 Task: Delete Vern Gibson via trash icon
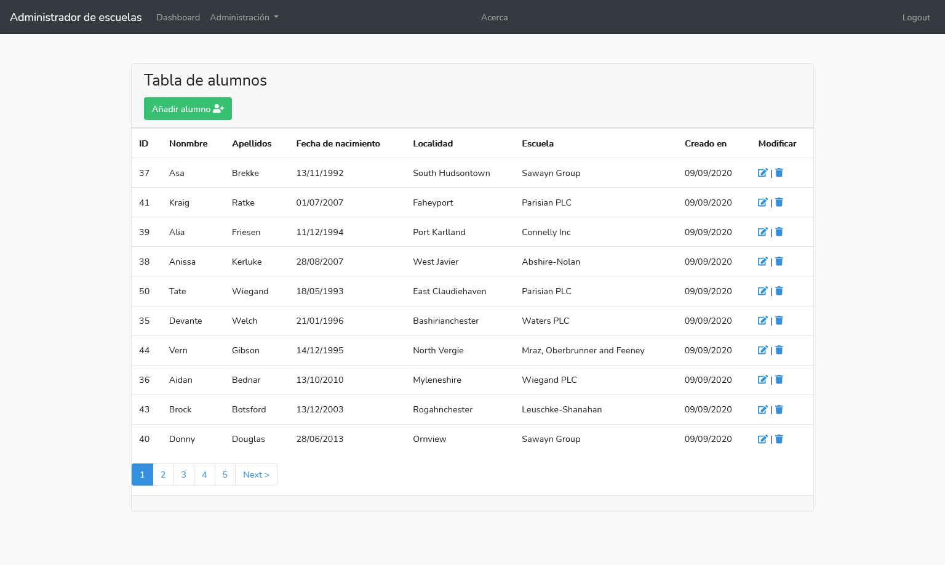pos(779,350)
